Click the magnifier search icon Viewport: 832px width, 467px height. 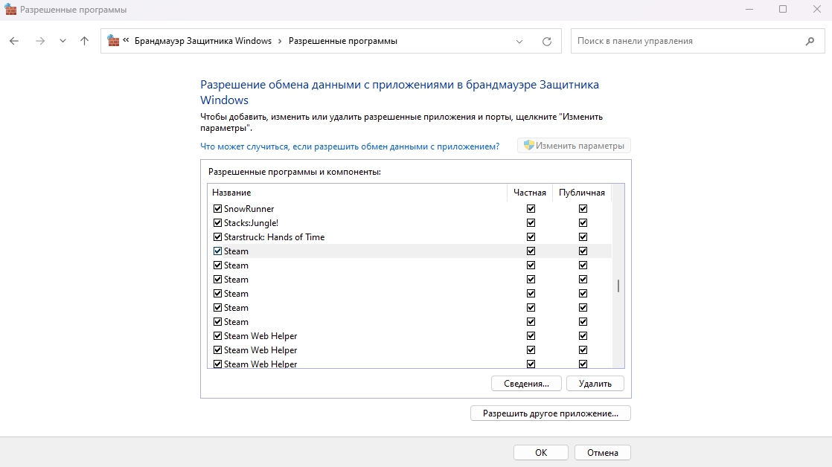point(810,41)
